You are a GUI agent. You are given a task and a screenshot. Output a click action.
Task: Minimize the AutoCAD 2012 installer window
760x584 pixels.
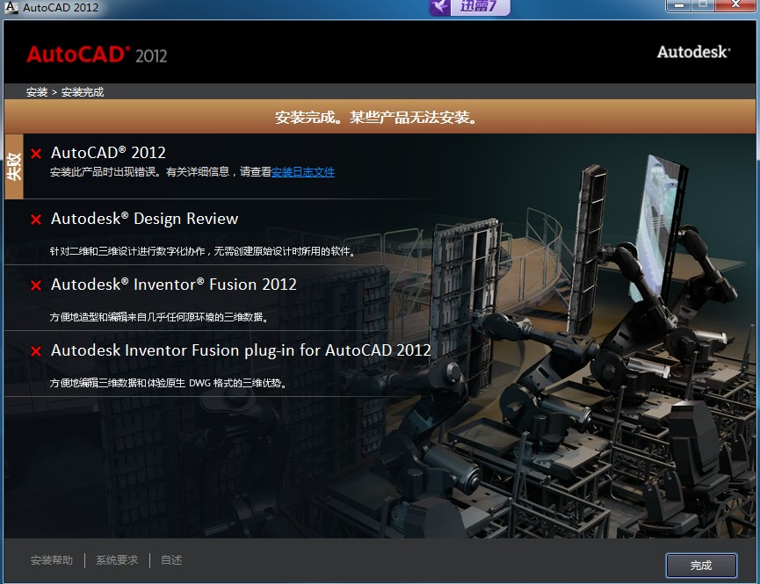(x=679, y=5)
